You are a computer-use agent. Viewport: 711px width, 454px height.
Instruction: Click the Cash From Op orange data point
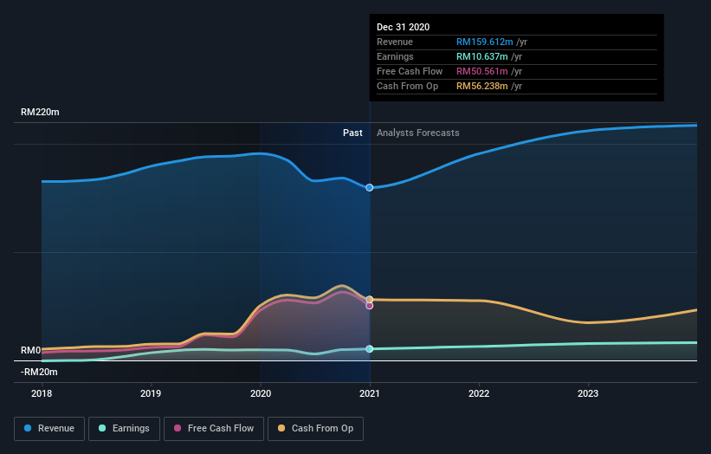click(x=370, y=299)
